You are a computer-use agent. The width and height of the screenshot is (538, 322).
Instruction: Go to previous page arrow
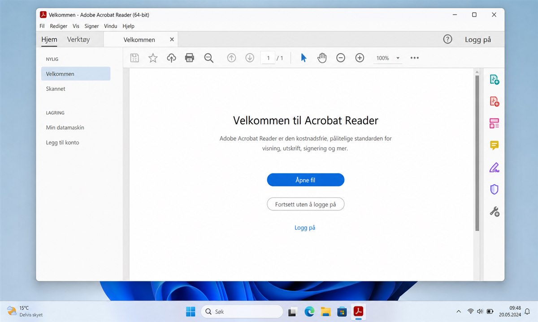click(x=231, y=58)
